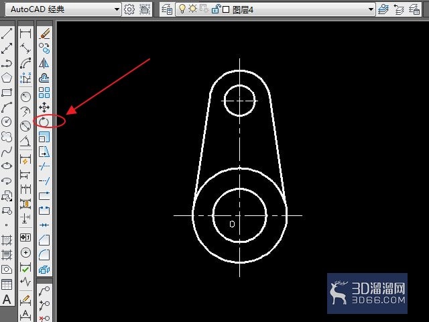Open the Make Block tool
The height and width of the screenshot is (322, 429).
[x=7, y=210]
